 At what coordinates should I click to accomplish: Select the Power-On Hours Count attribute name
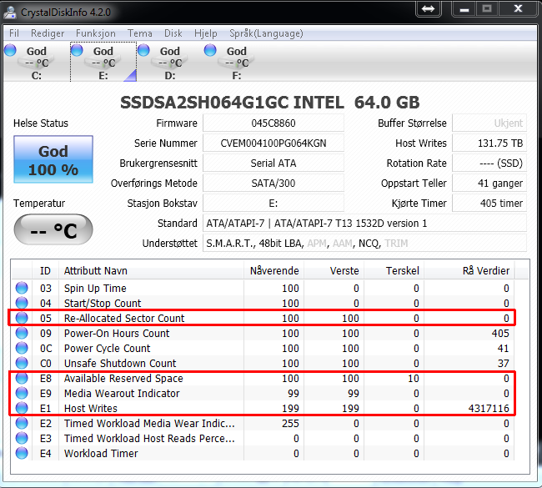(117, 334)
